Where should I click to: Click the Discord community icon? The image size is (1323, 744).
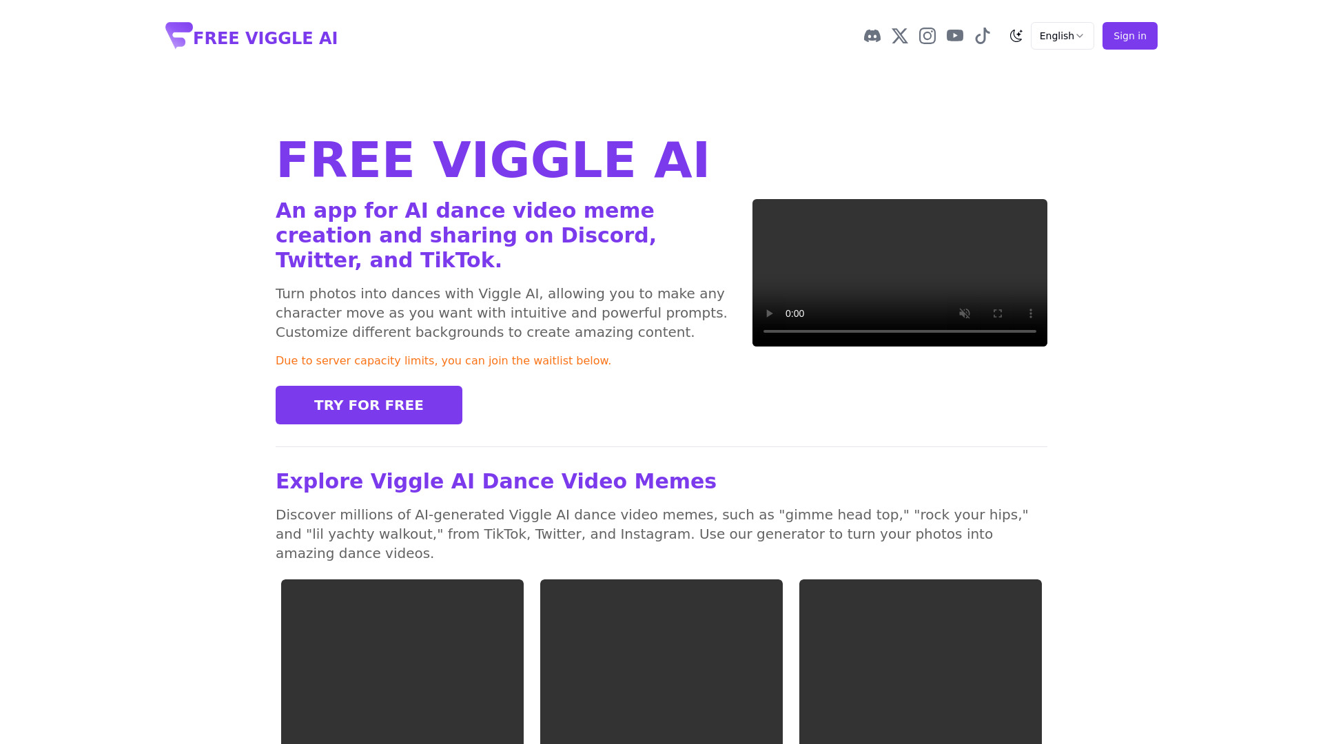(x=872, y=35)
